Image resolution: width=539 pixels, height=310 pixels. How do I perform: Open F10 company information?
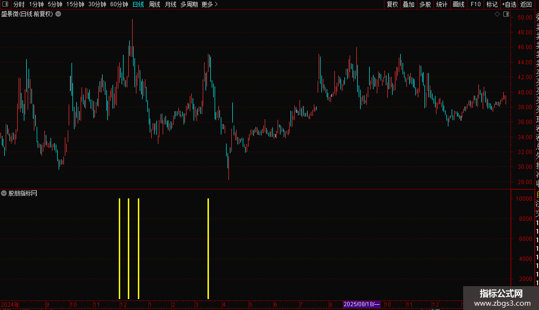[476, 4]
